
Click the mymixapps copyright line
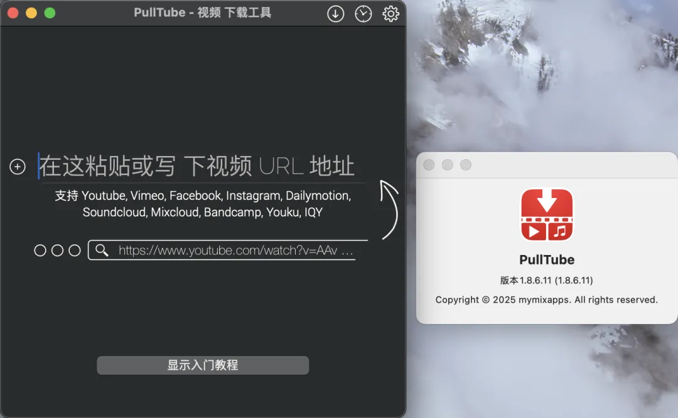click(546, 300)
